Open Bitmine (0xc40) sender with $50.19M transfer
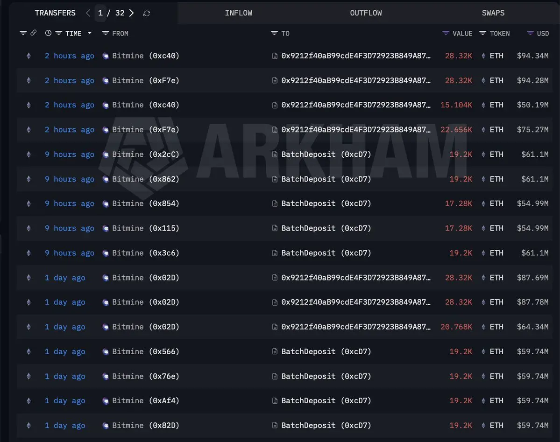The image size is (560, 442). 146,105
